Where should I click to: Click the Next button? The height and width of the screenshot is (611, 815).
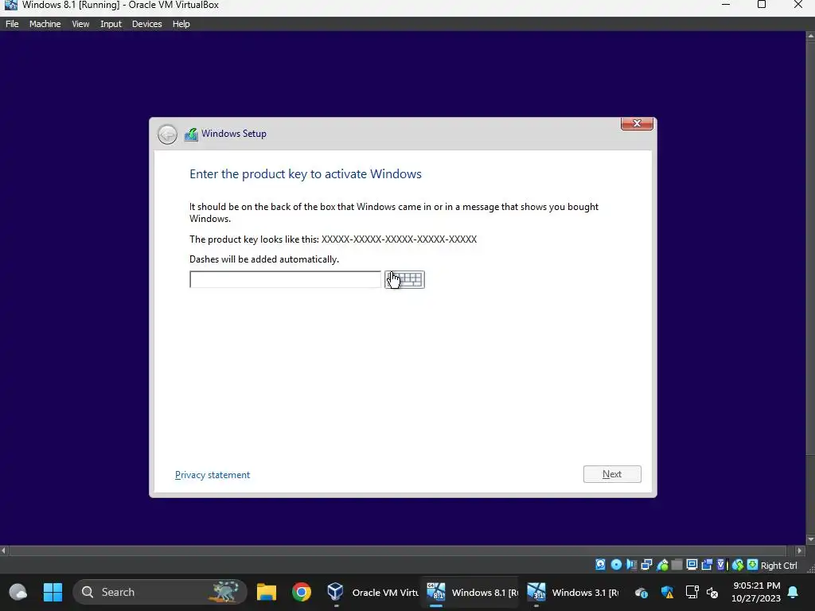612,474
